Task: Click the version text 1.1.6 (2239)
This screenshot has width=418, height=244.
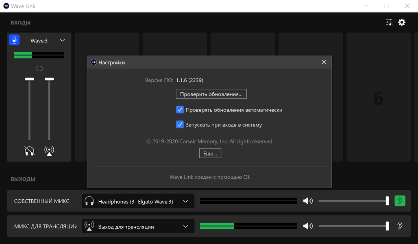Action: tap(189, 80)
